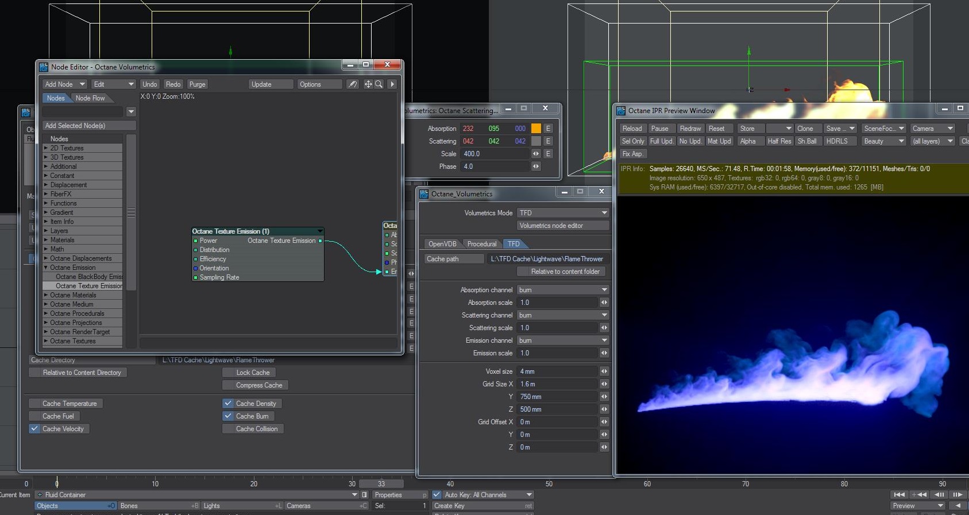The height and width of the screenshot is (515, 969).
Task: Click the Undo button in Node Editor
Action: 150,84
